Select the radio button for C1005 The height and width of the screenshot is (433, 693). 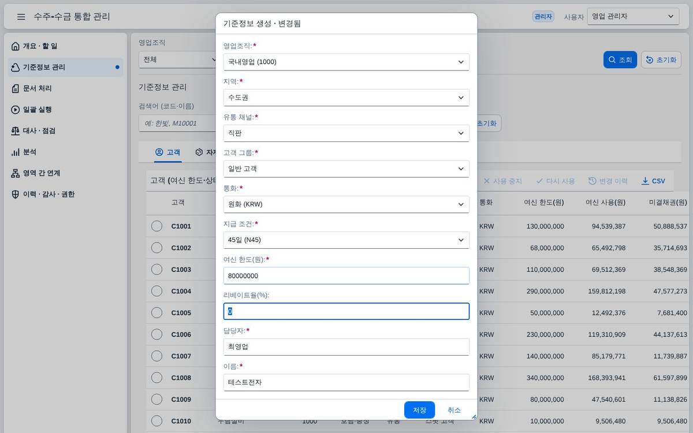point(157,313)
